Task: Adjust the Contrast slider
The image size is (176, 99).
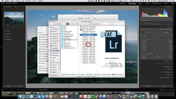Action: coord(158,43)
